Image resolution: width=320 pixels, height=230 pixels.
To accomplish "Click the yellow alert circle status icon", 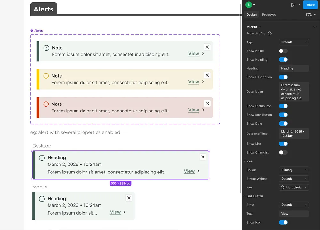I will tap(46, 76).
